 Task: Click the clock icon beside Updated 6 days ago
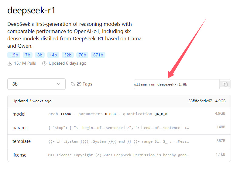[x=44, y=63]
